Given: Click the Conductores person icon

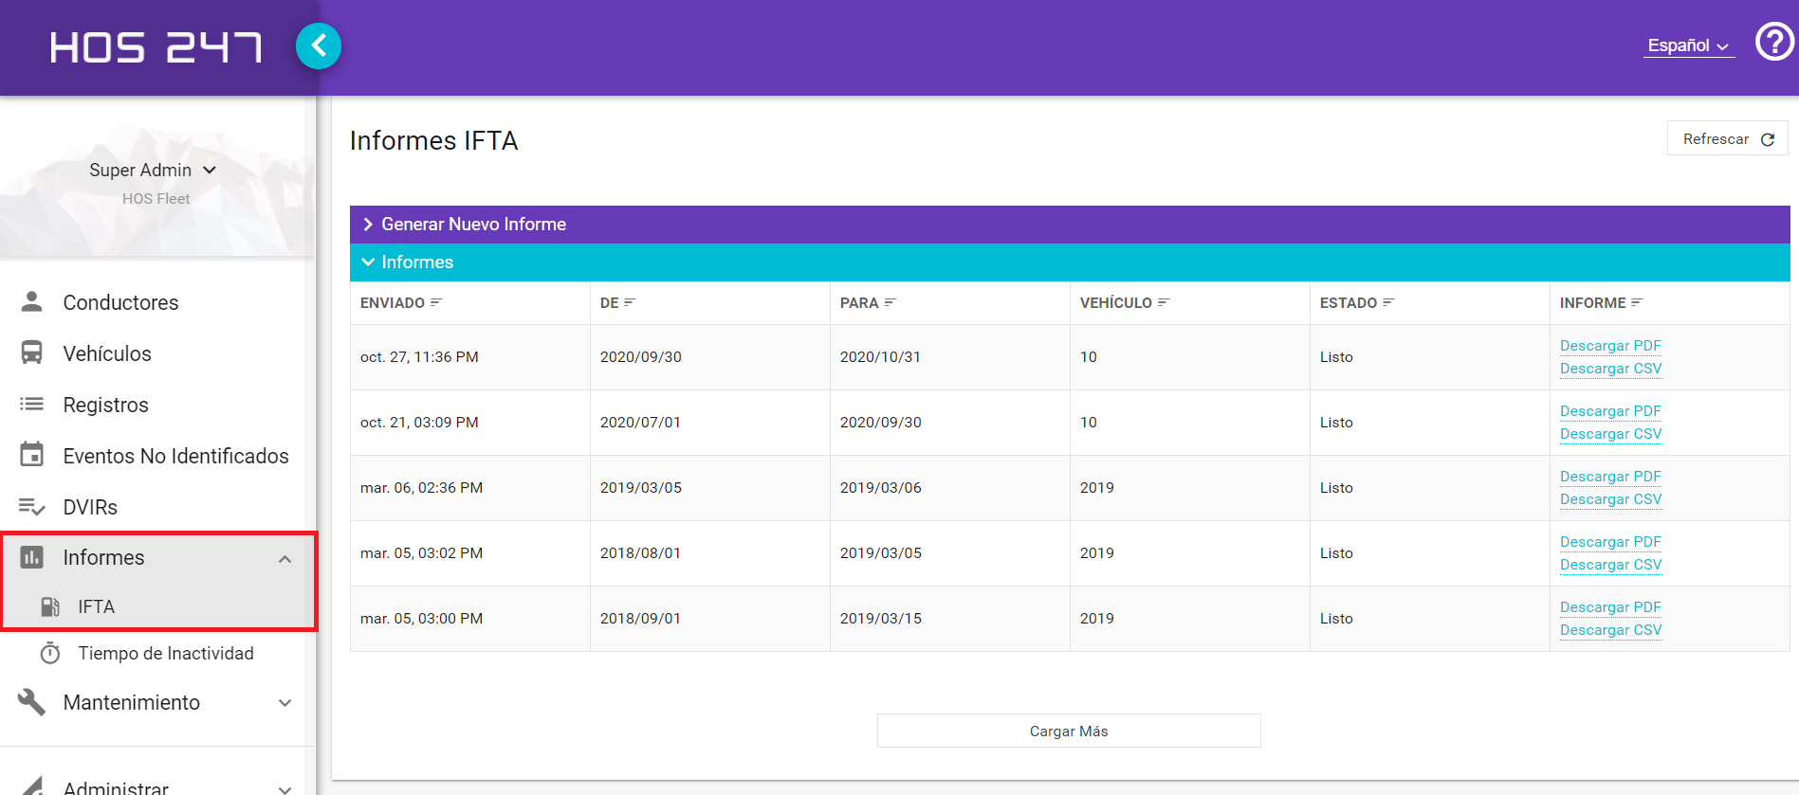Looking at the screenshot, I should click(x=32, y=302).
